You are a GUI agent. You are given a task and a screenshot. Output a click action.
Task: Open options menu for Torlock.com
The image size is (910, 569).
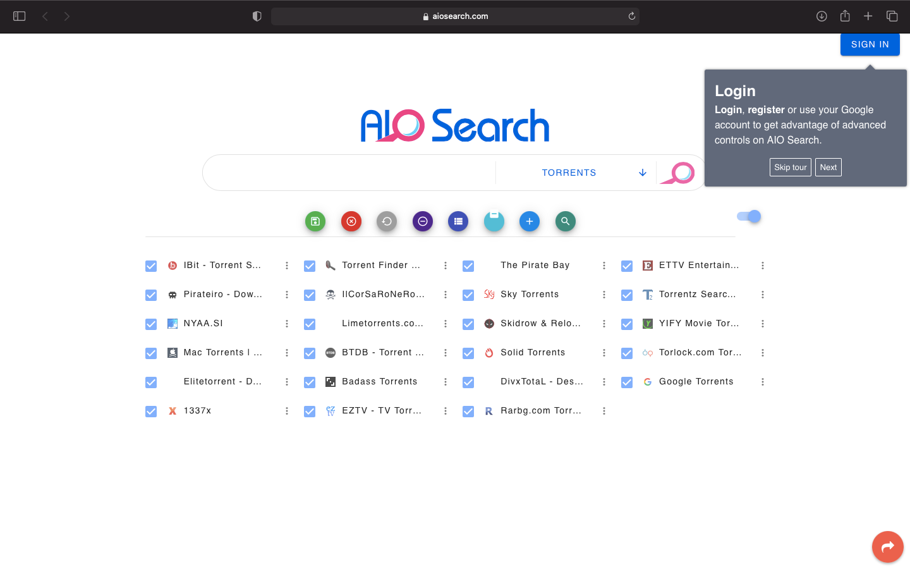(763, 353)
